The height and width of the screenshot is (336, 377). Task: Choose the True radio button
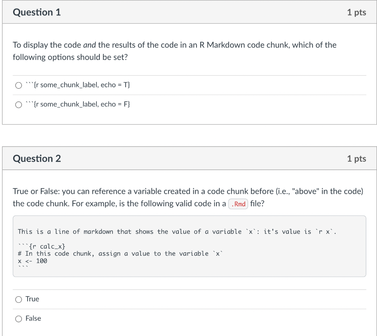click(x=18, y=300)
